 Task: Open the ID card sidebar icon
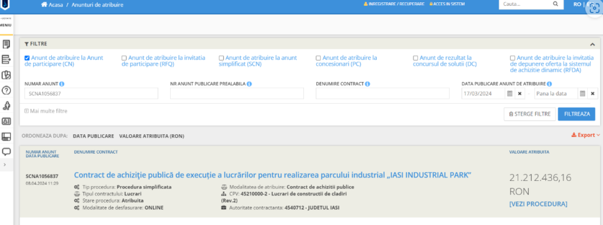coord(6,121)
